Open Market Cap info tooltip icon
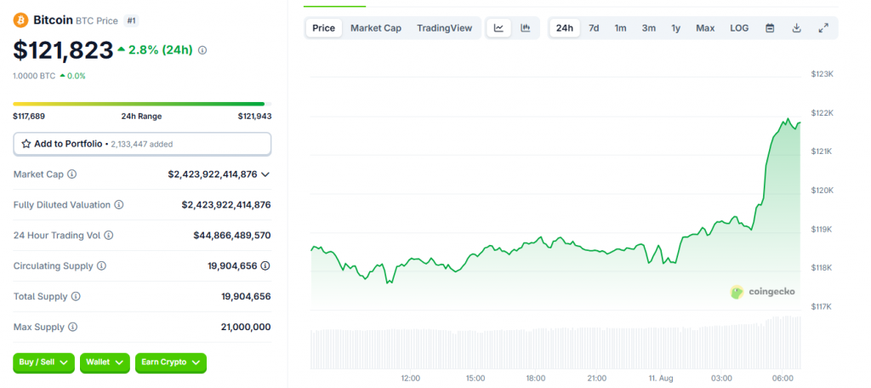 (71, 174)
